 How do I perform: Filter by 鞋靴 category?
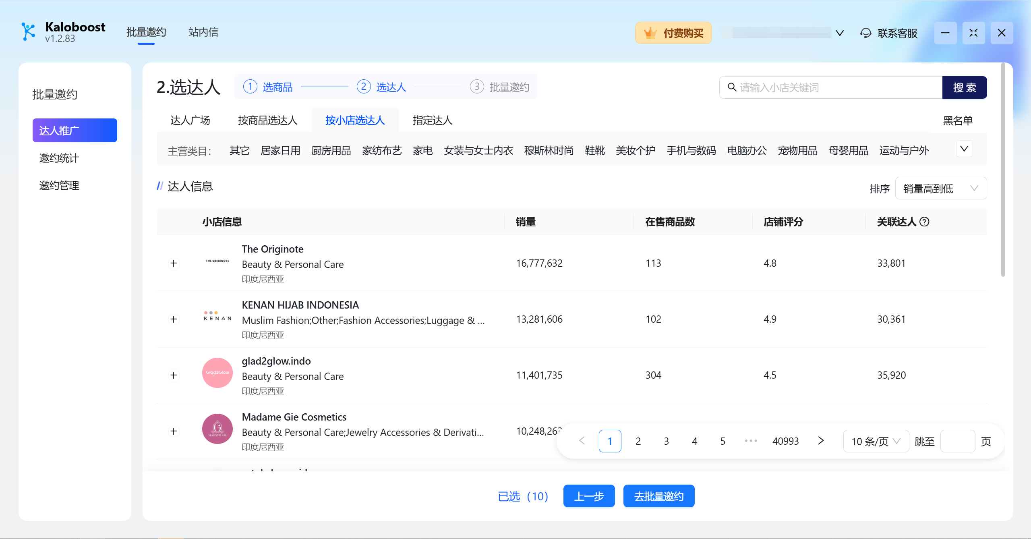(x=595, y=151)
